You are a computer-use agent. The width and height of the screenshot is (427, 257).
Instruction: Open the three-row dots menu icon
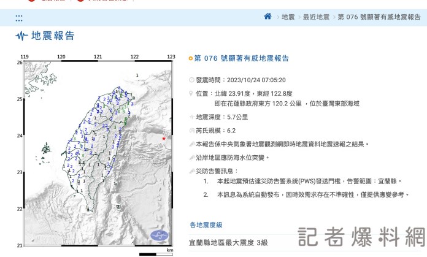coord(19,18)
